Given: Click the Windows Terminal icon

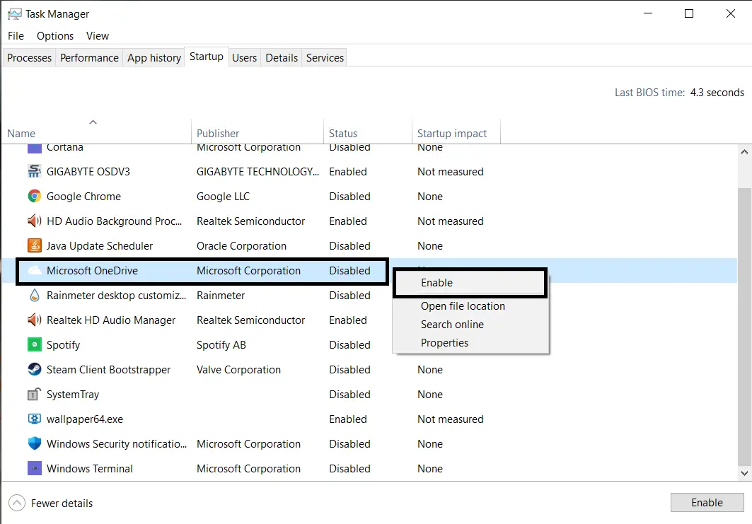Looking at the screenshot, I should pyautogui.click(x=34, y=468).
